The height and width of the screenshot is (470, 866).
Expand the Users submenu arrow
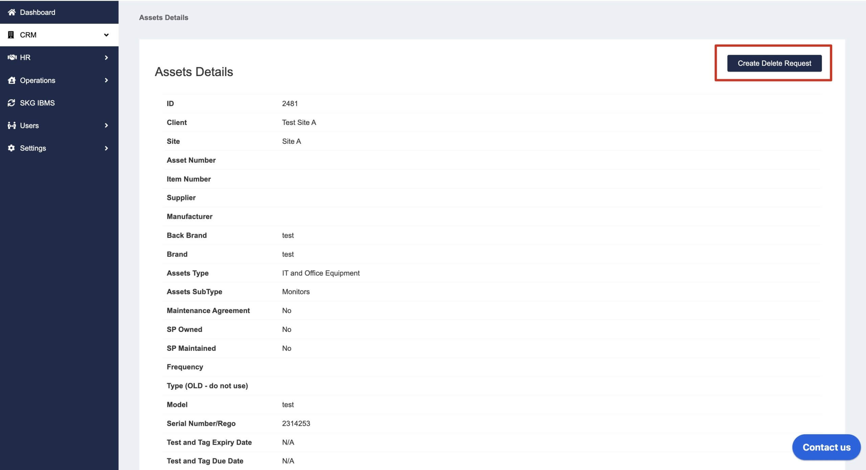click(106, 125)
